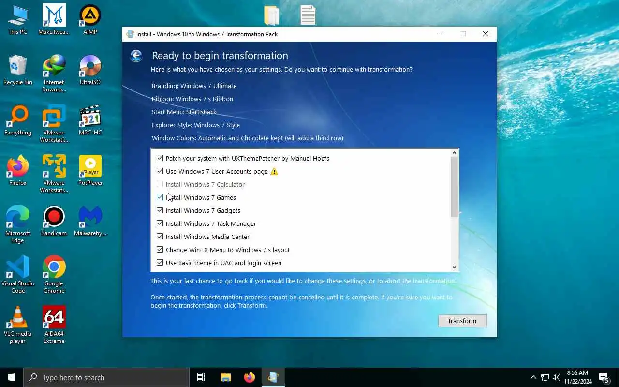Toggle Use Windows 7 User Accounts page
The width and height of the screenshot is (619, 387).
click(x=160, y=171)
